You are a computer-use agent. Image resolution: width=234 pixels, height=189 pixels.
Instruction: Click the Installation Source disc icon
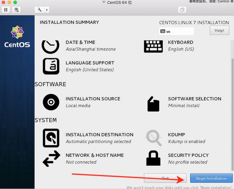(x=51, y=102)
